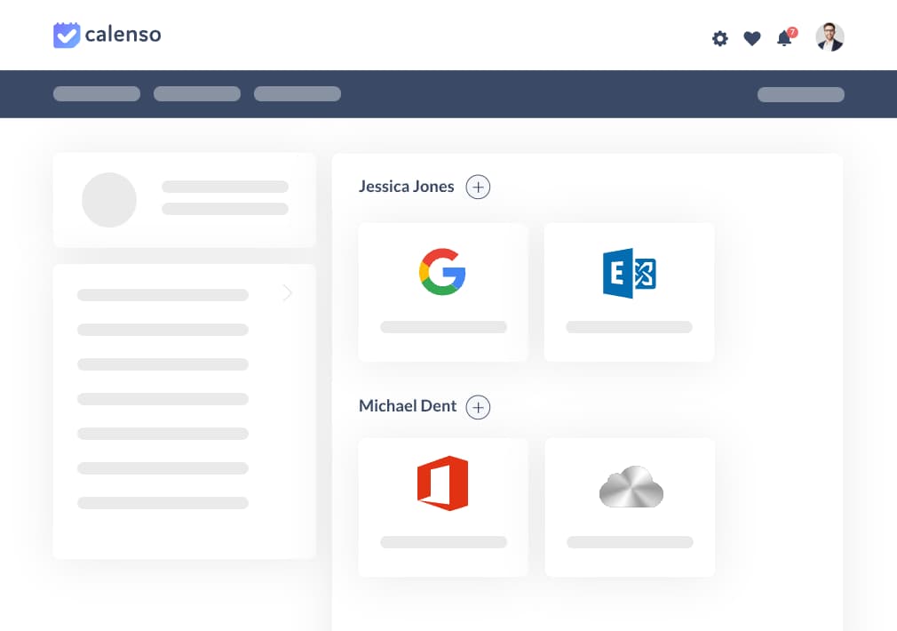Open the user profile avatar menu

pos(830,37)
